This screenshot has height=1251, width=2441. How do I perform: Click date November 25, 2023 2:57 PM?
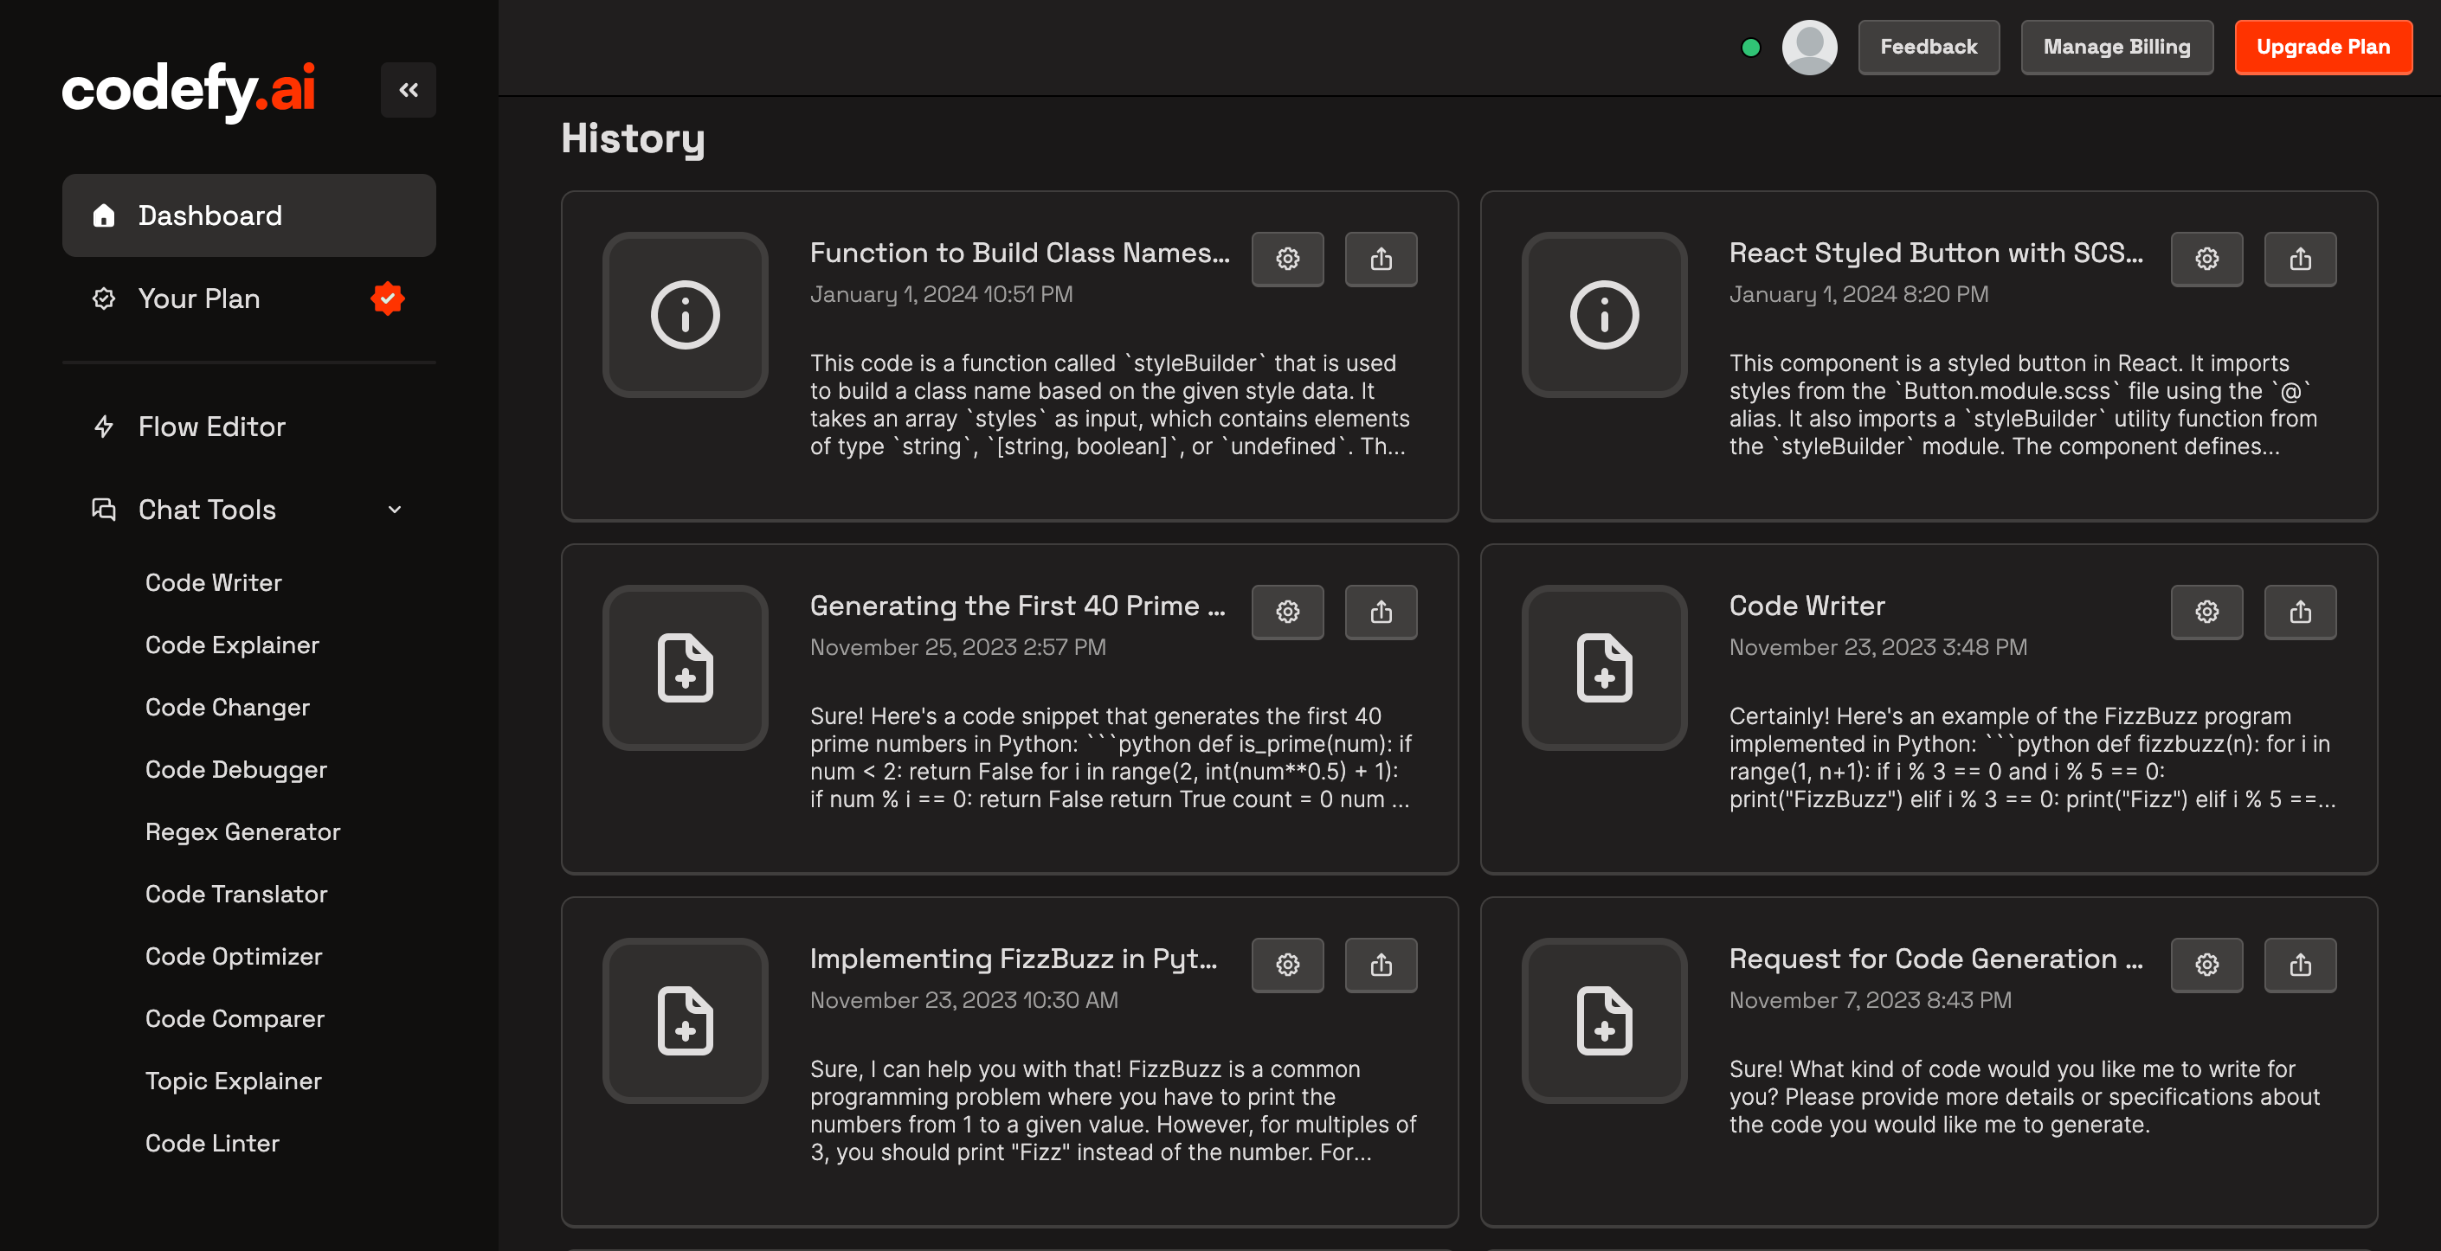coord(957,648)
